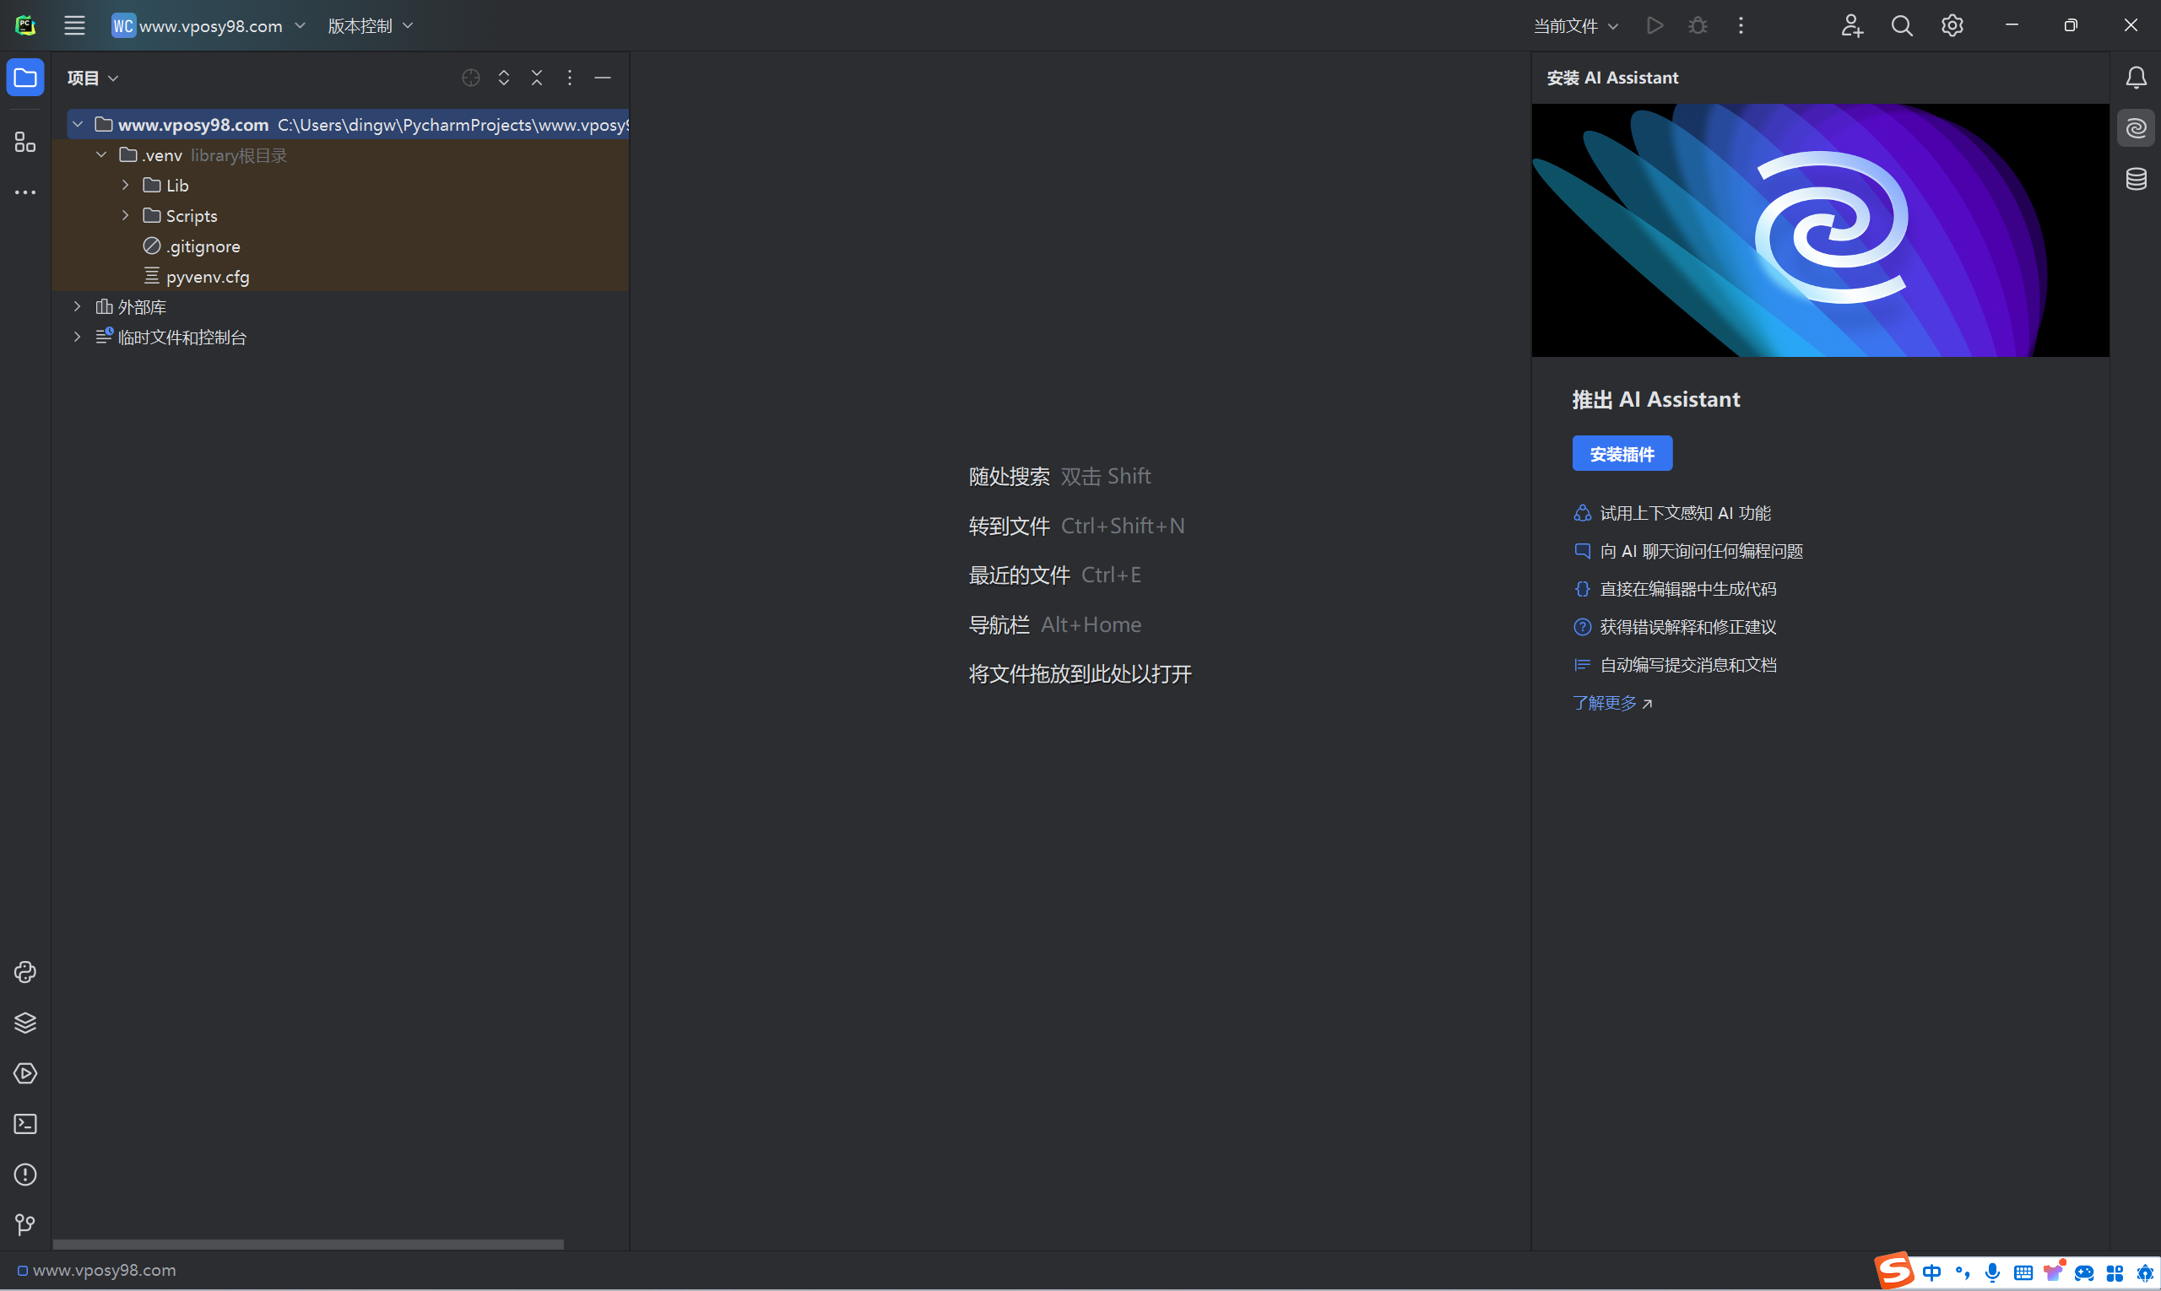Open the Problems tool window
Image resolution: width=2161 pixels, height=1291 pixels.
click(25, 1175)
